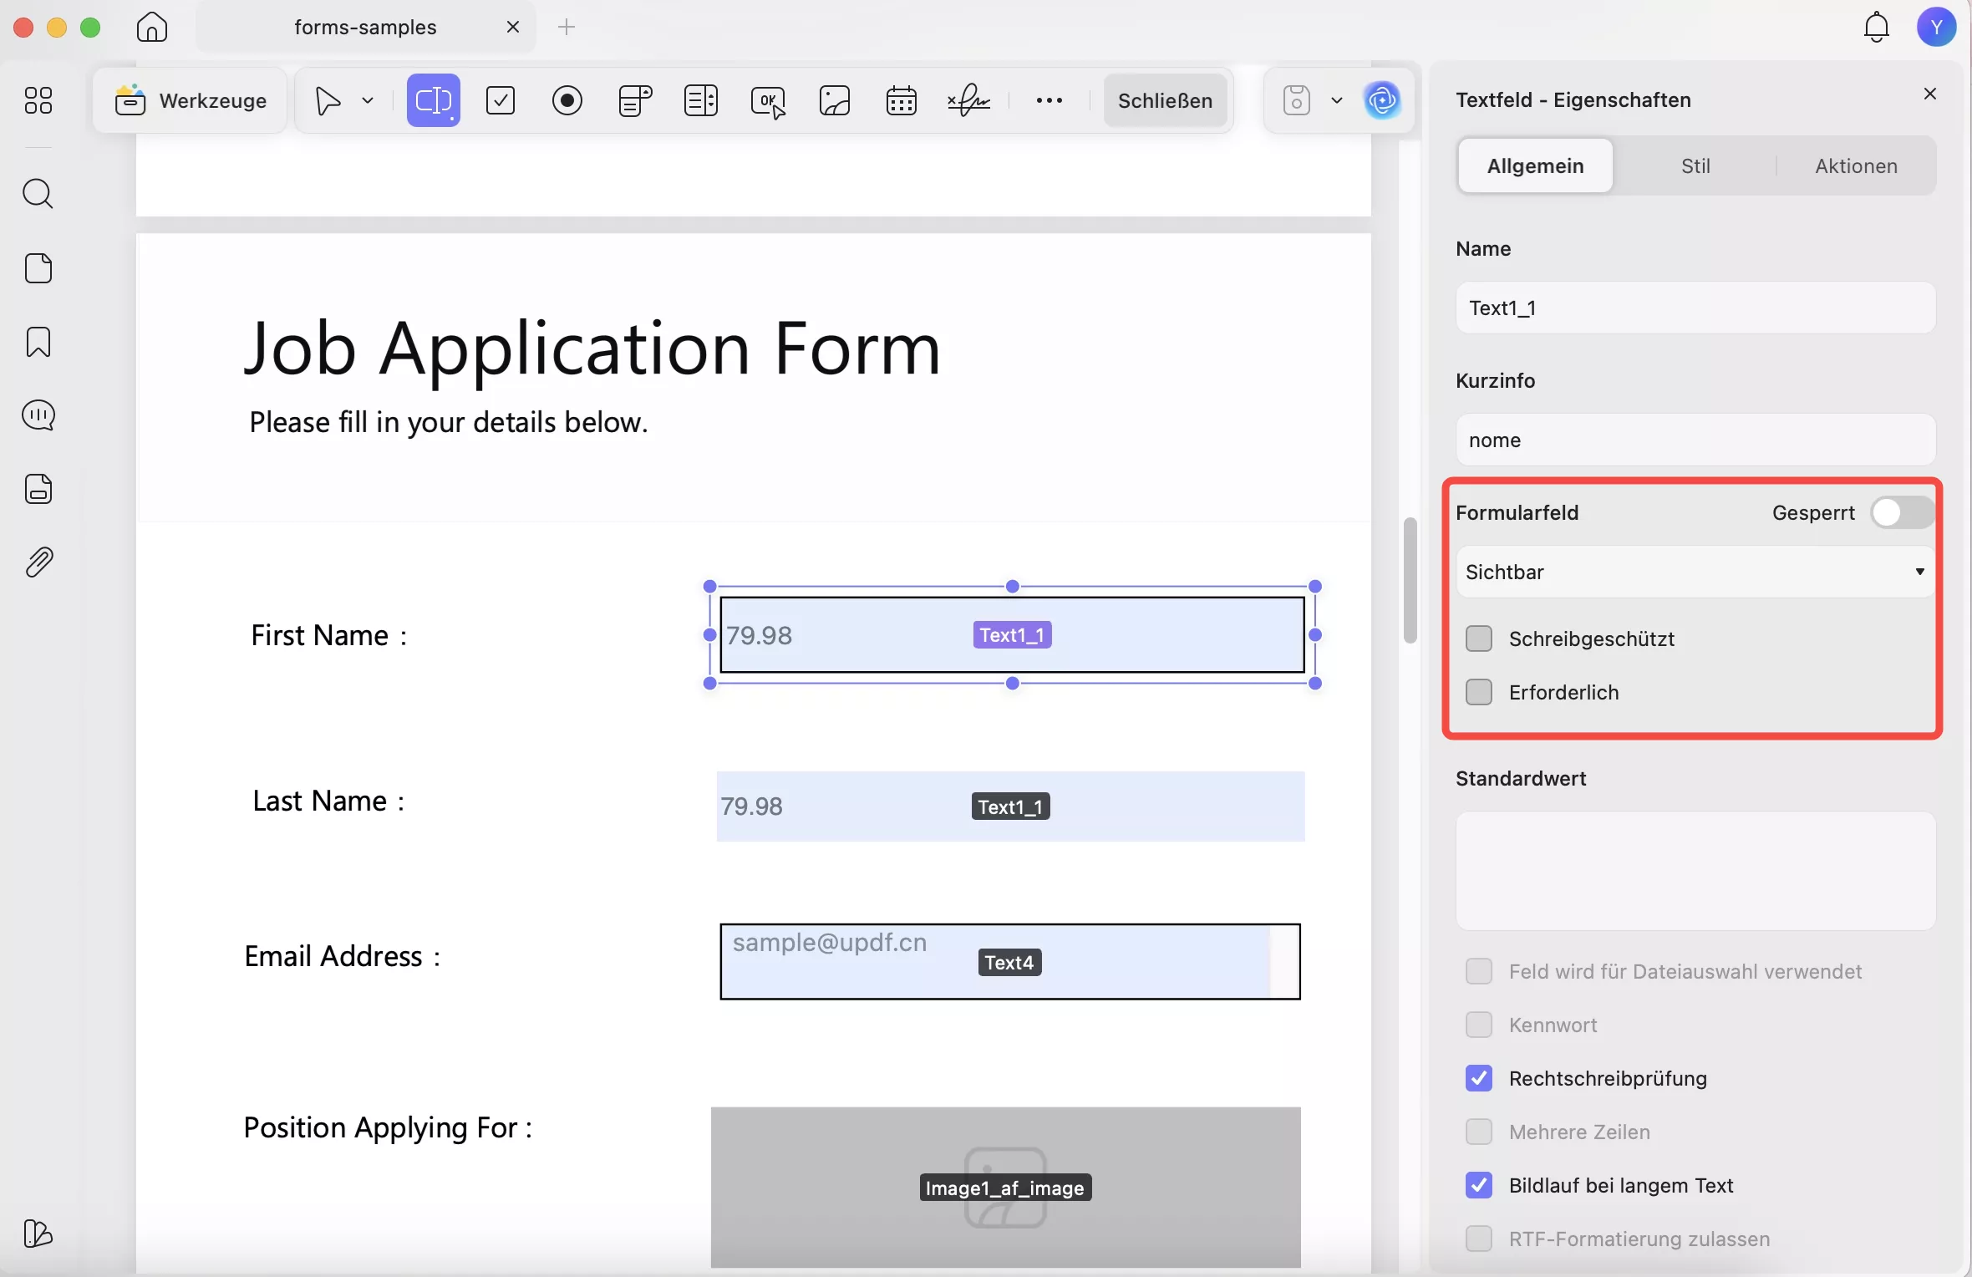Click the bottom-left layers panel icon
1972x1277 pixels.
(38, 1234)
